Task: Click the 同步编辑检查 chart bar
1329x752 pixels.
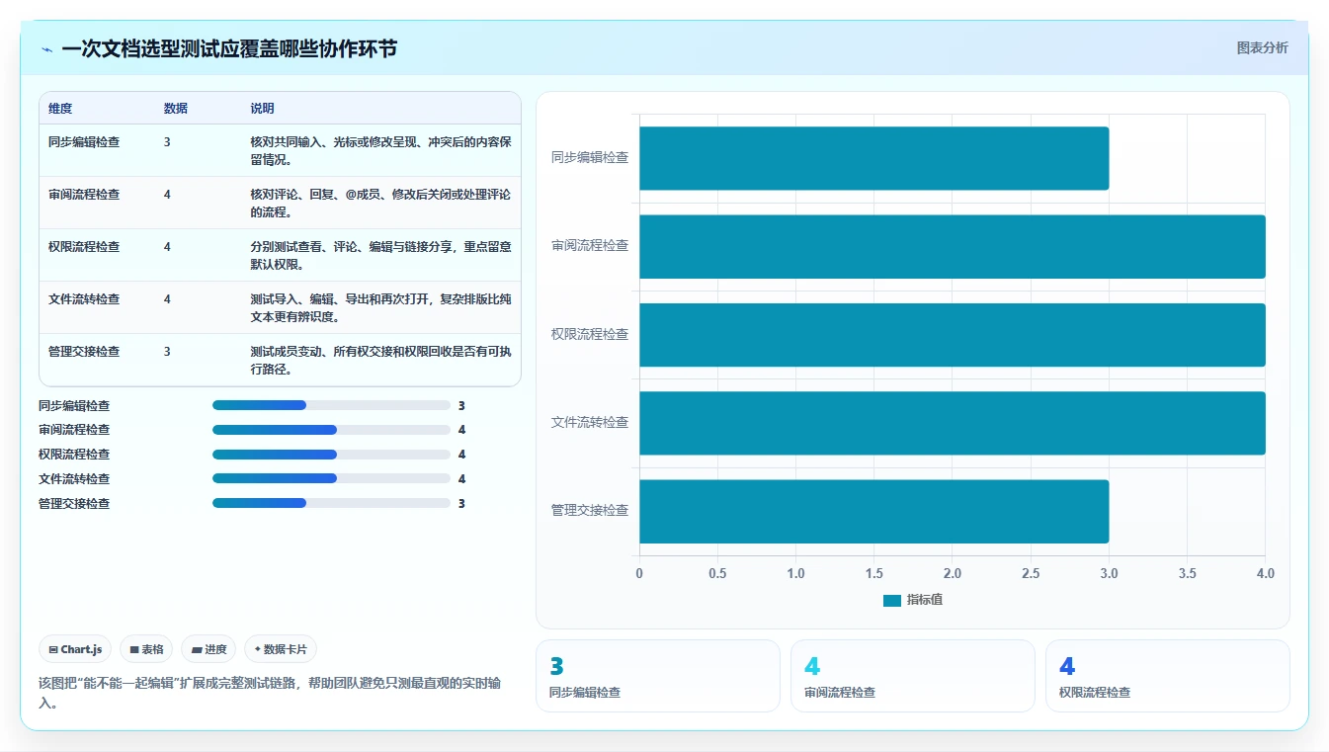Action: (x=873, y=158)
